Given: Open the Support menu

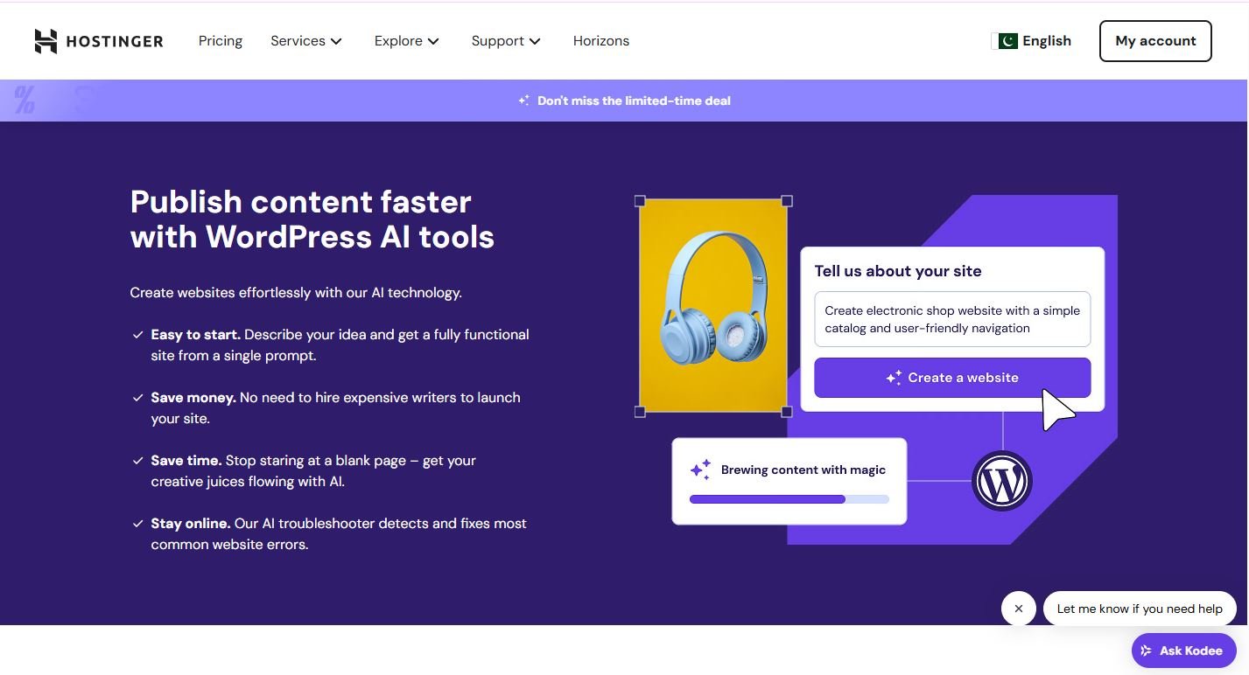Looking at the screenshot, I should tap(507, 41).
